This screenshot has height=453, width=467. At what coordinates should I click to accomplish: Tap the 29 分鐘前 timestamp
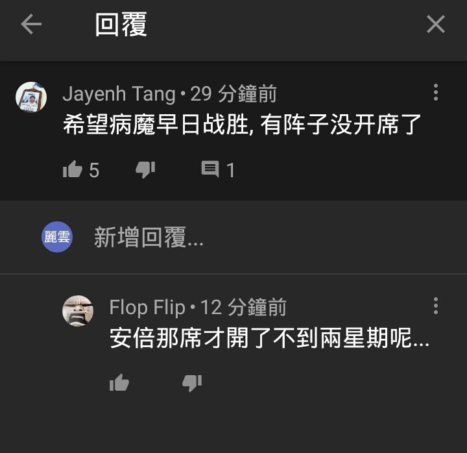coord(233,94)
